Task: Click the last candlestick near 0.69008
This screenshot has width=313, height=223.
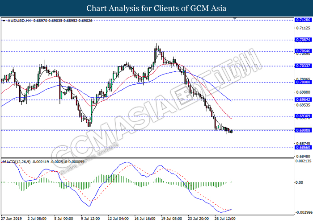Action: click(x=232, y=131)
